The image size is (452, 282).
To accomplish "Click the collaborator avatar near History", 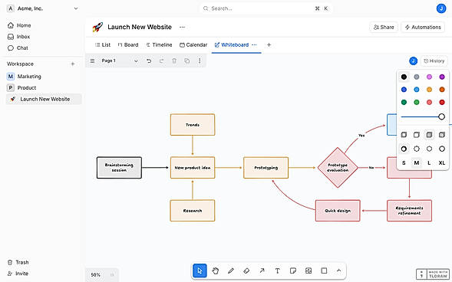I will 413,61.
